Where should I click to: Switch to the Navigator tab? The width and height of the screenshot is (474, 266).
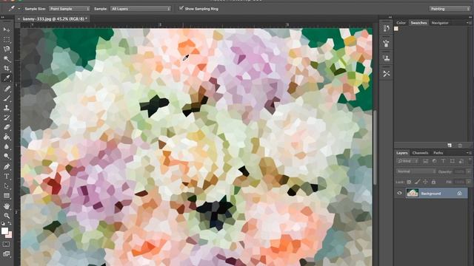click(x=440, y=23)
